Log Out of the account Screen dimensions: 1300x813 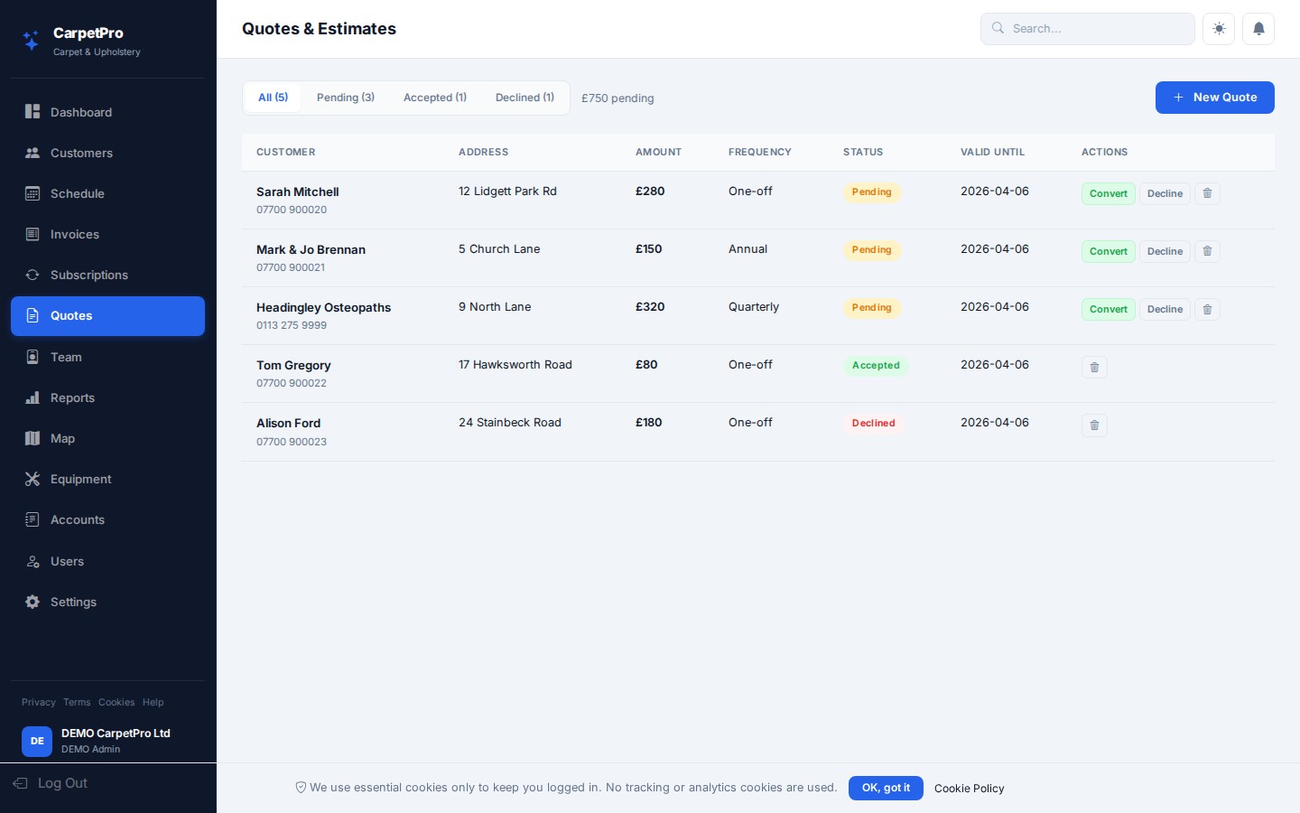coord(62,783)
